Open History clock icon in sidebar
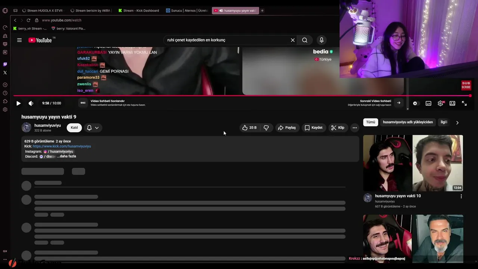The height and width of the screenshot is (269, 478). pos(5,93)
